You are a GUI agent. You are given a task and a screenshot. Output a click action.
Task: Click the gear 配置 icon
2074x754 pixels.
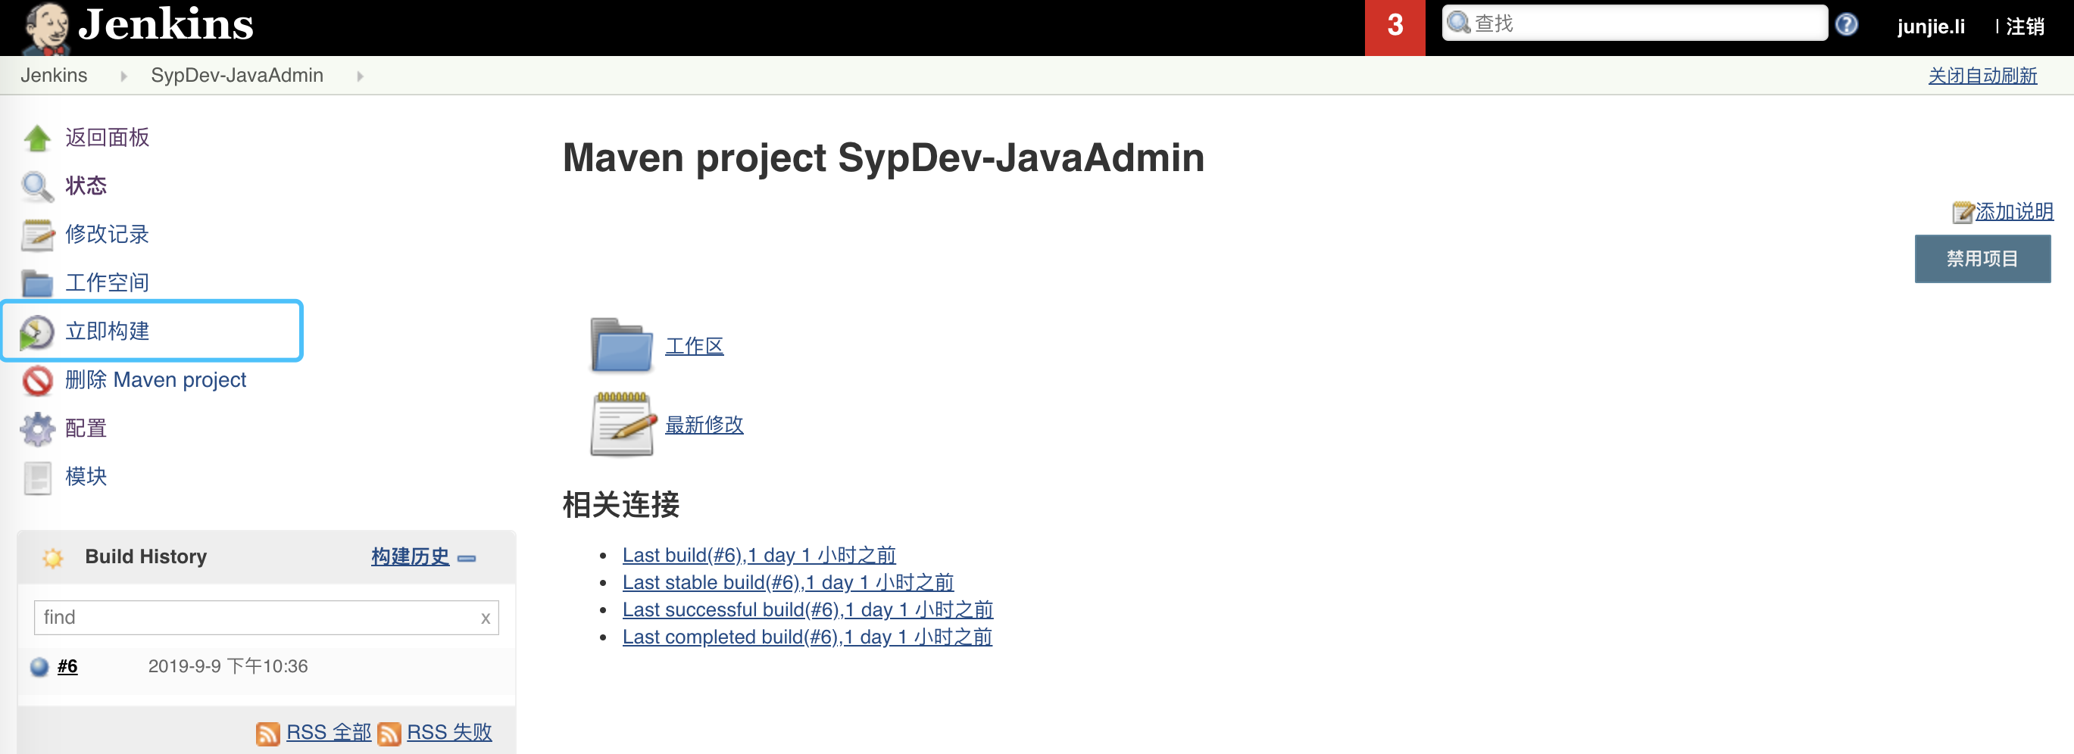tap(37, 428)
